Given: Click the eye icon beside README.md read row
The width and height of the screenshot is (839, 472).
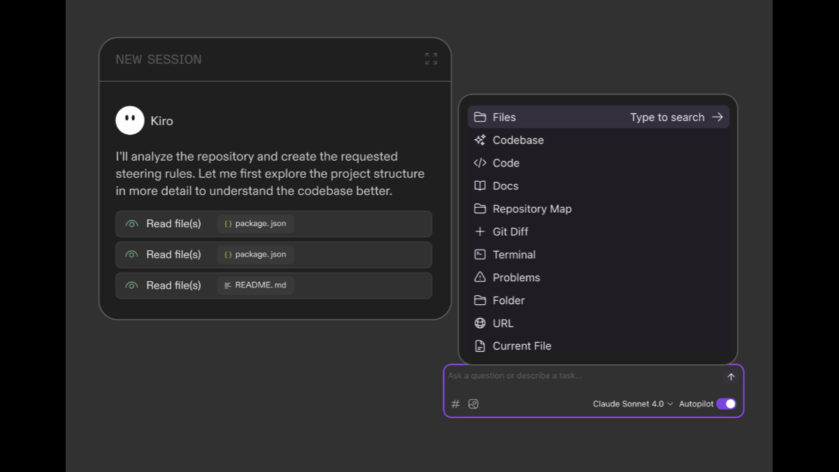Looking at the screenshot, I should click(131, 285).
